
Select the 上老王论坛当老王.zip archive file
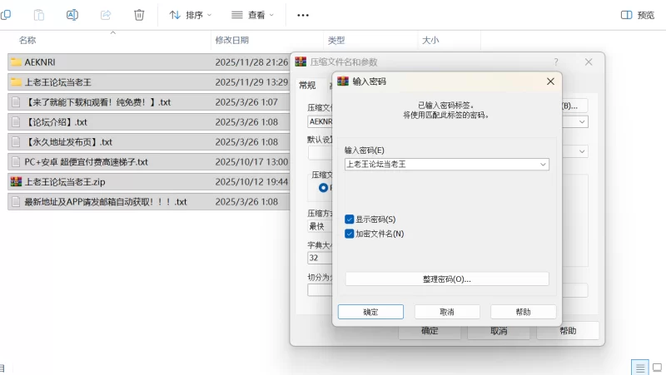pyautogui.click(x=64, y=181)
